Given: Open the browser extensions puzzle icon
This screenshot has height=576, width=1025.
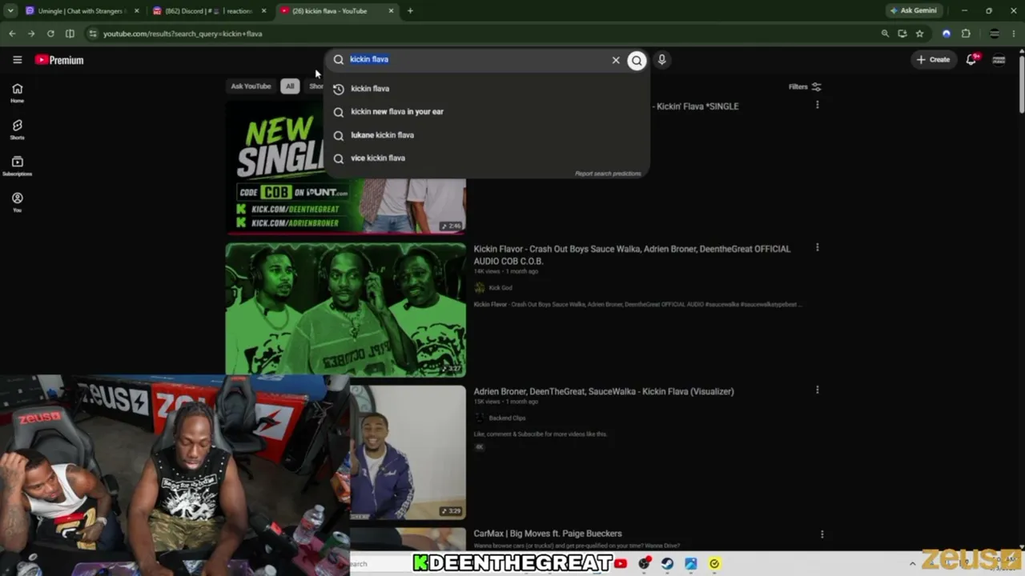Looking at the screenshot, I should coord(966,34).
